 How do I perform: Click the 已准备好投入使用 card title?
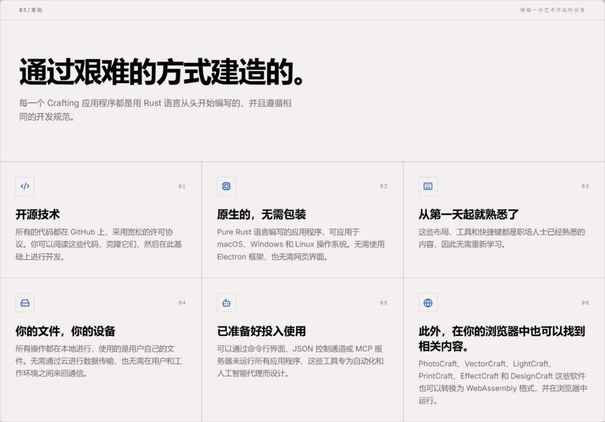point(261,331)
